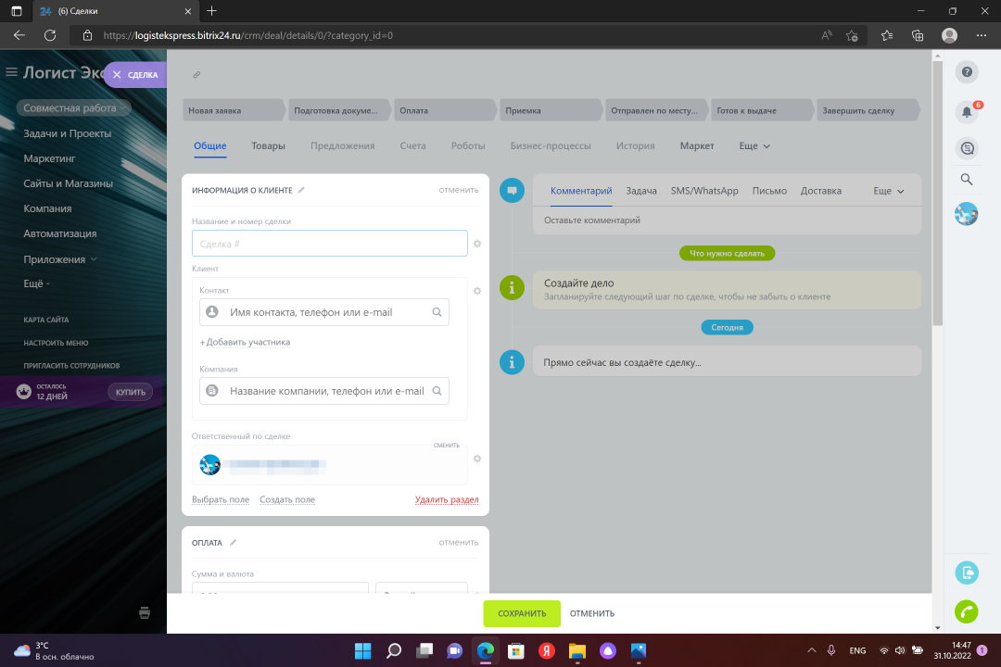Select the 'SMS/WhatsApp' tab
This screenshot has width=1001, height=667.
704,191
